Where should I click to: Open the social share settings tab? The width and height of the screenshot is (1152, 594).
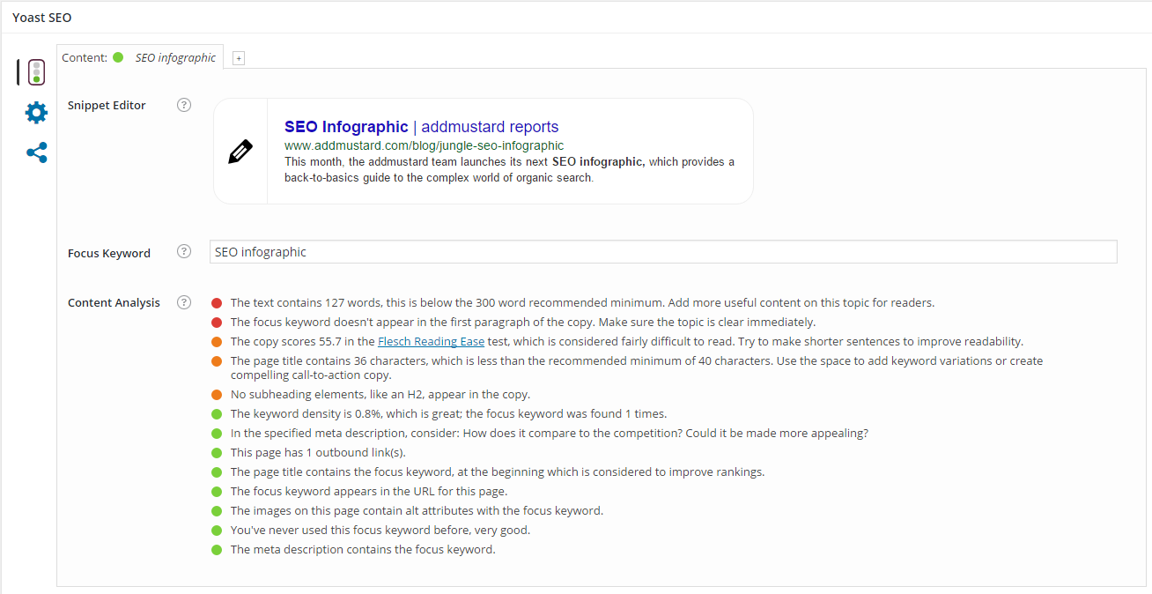[x=36, y=153]
